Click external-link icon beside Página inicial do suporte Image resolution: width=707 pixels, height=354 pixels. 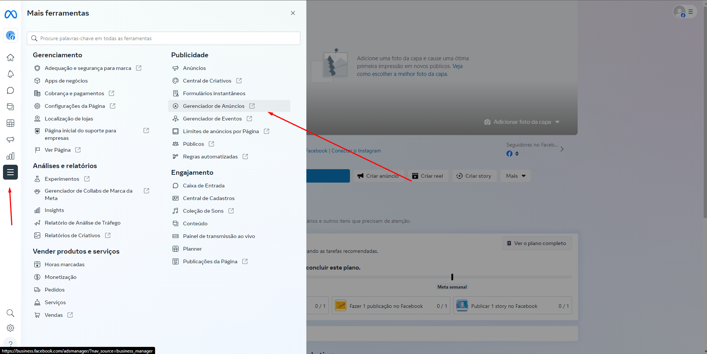pos(146,131)
